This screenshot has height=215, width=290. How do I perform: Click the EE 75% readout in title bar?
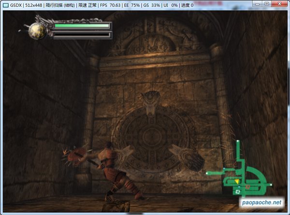[x=131, y=5]
